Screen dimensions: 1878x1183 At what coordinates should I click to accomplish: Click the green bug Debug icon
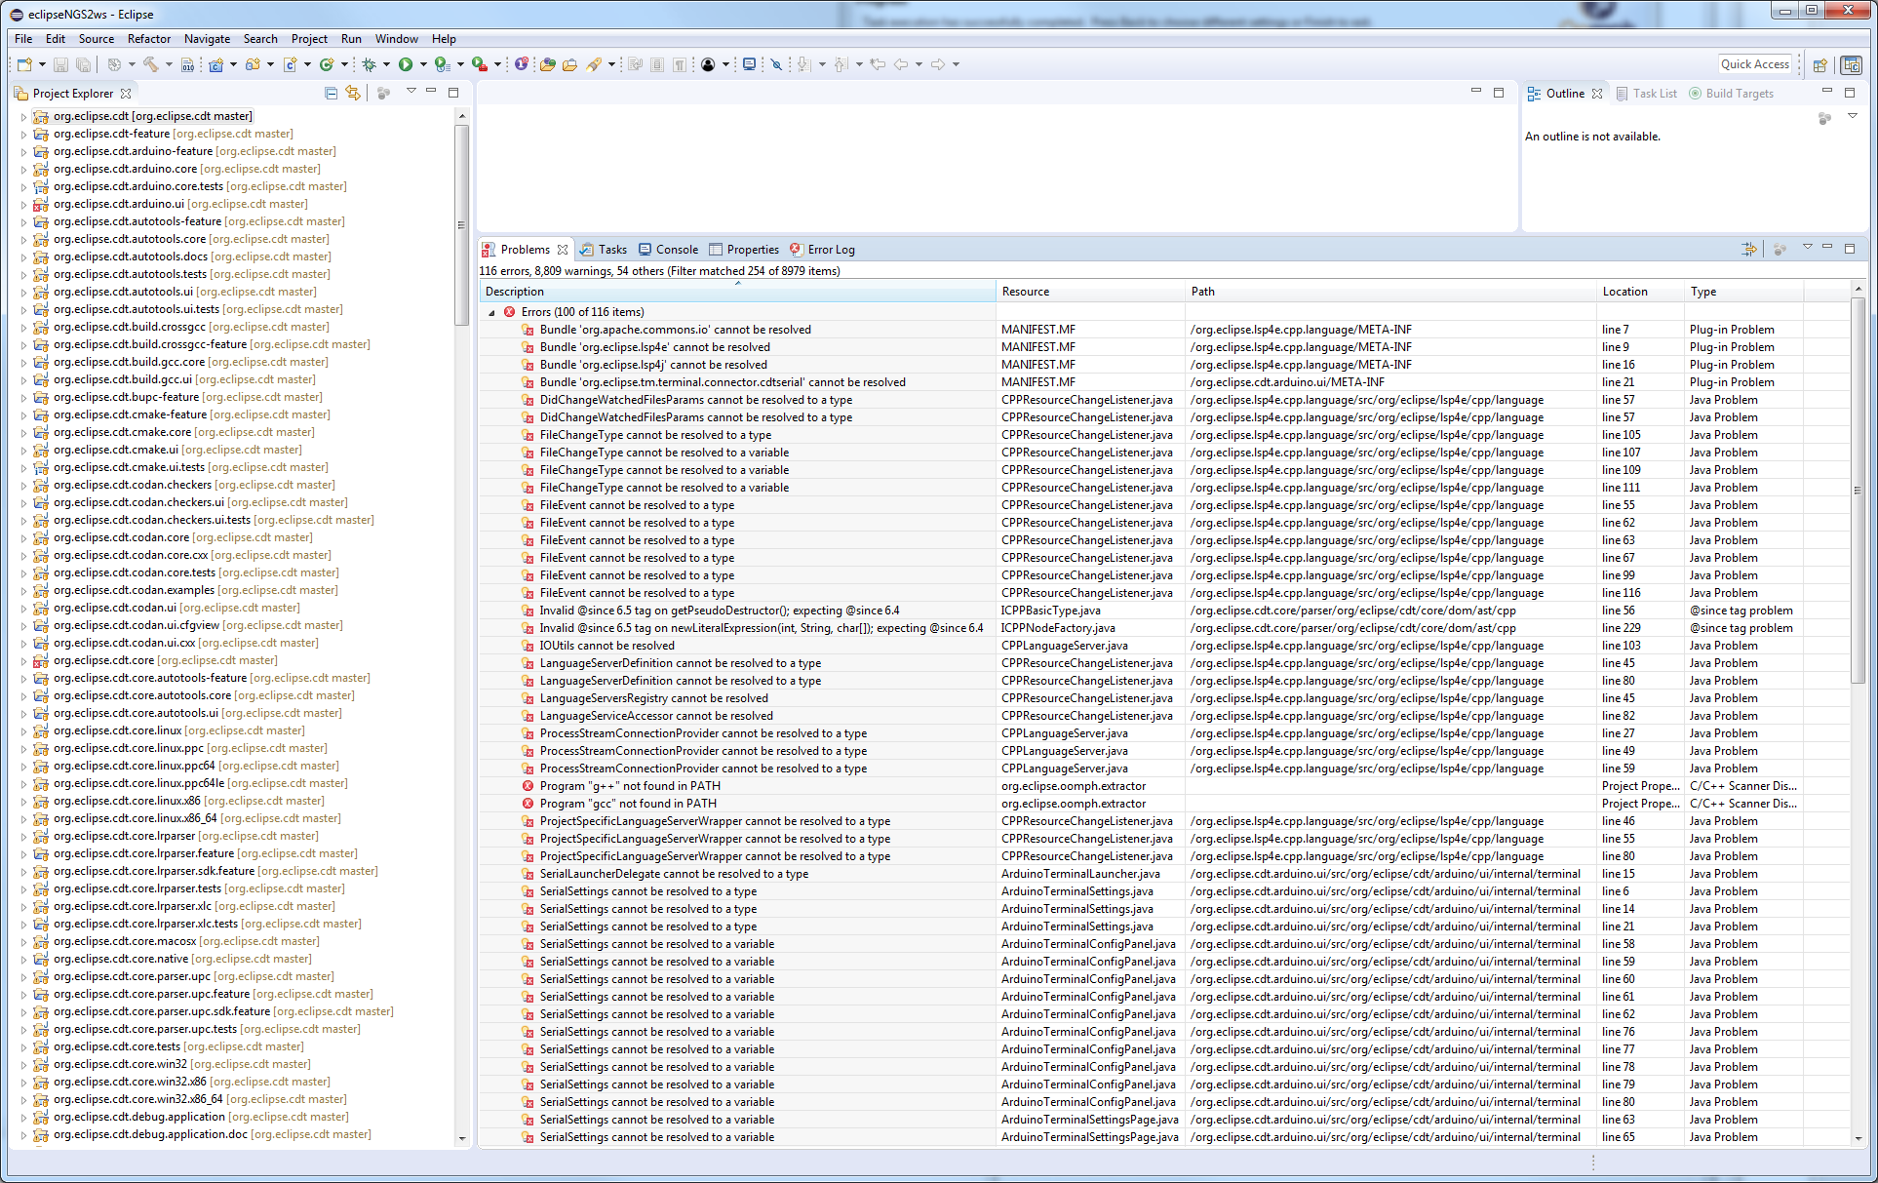(x=369, y=64)
